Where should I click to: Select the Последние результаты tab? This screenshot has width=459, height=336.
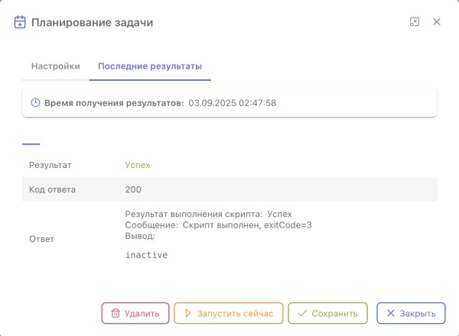(150, 66)
